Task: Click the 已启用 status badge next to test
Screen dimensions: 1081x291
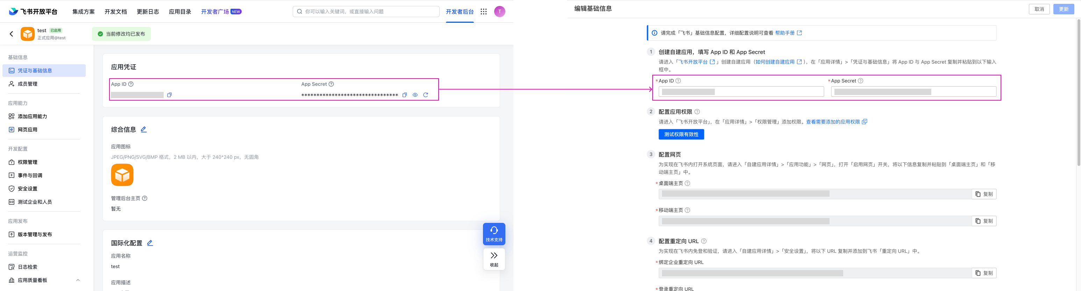Action: coord(56,30)
